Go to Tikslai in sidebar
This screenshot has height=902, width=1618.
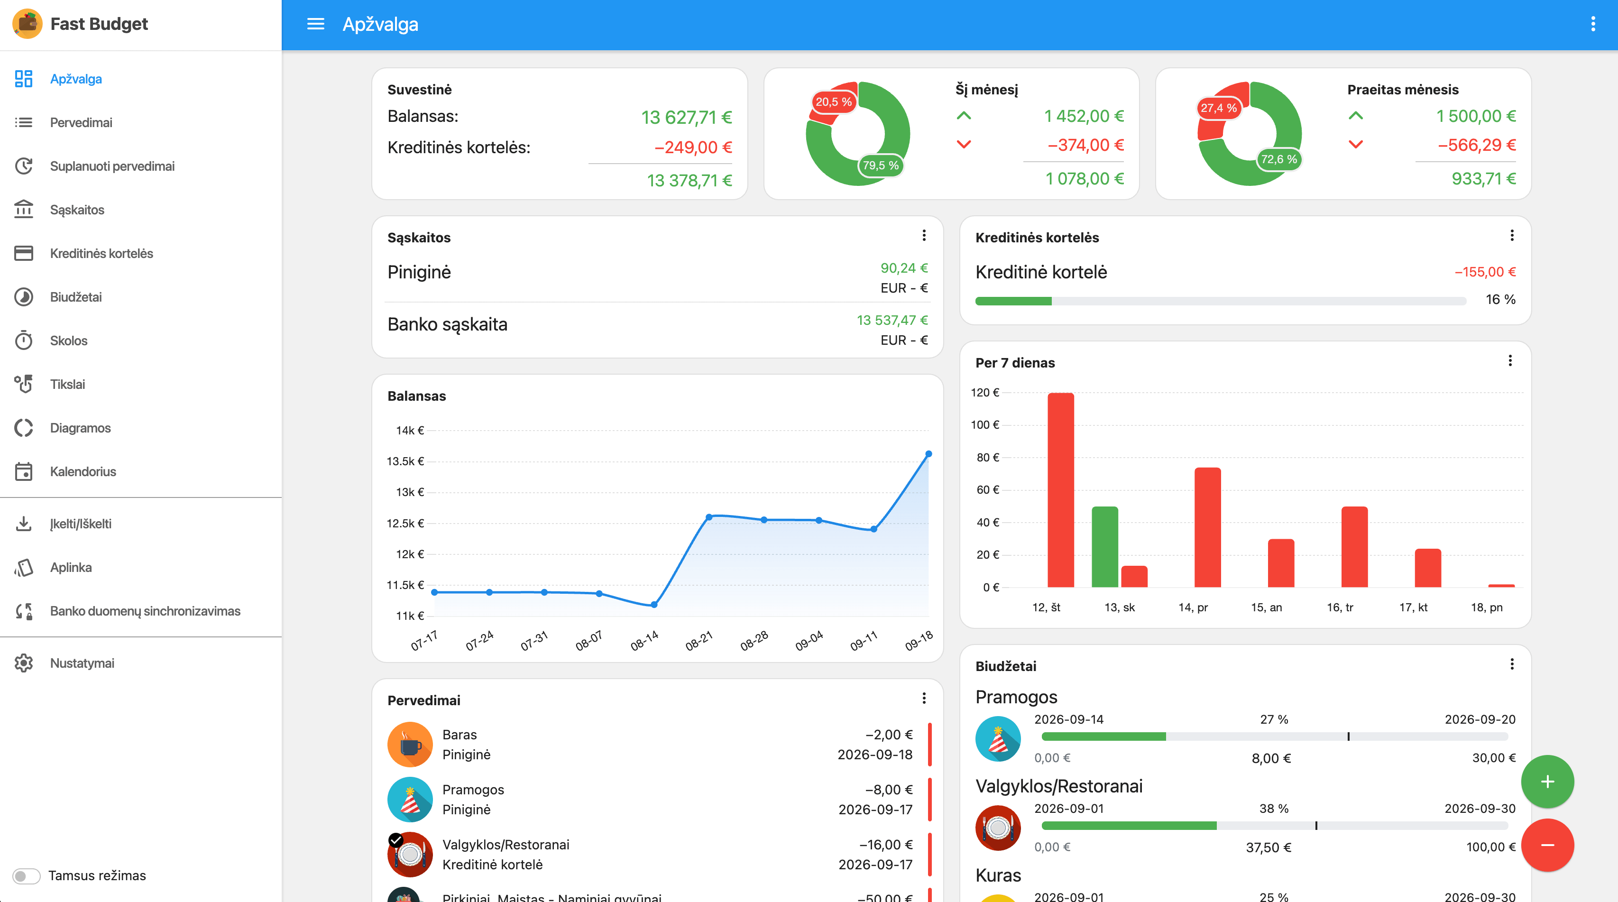(x=141, y=384)
